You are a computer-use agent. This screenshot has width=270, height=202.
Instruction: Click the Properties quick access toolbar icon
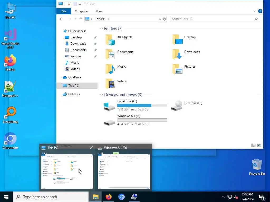[x=69, y=4]
